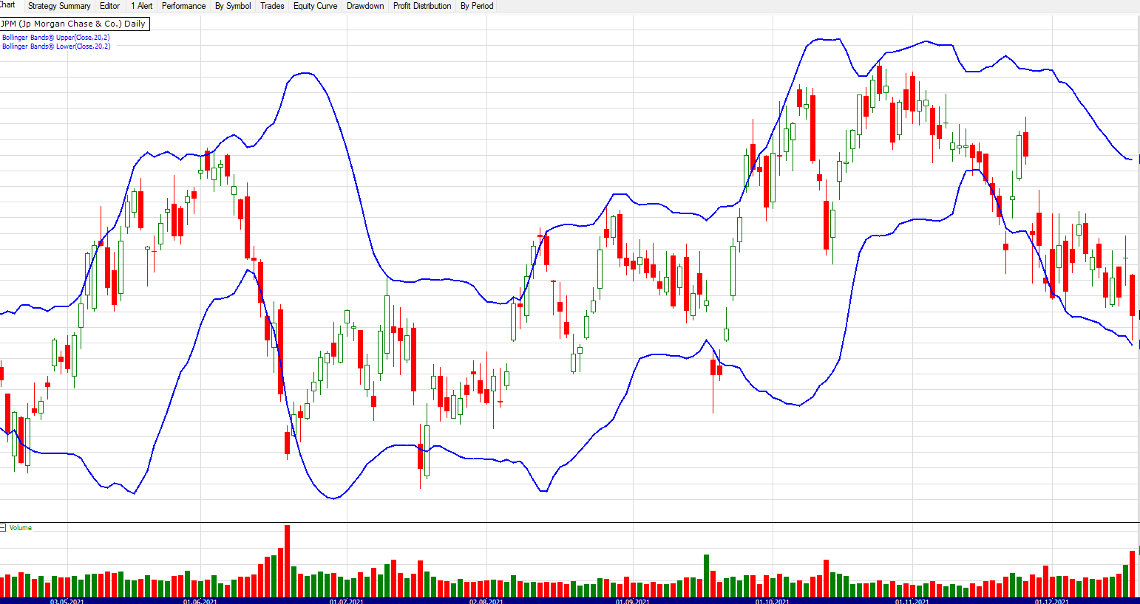Image resolution: width=1140 pixels, height=604 pixels.
Task: Switch to the Performance tab
Action: [184, 6]
